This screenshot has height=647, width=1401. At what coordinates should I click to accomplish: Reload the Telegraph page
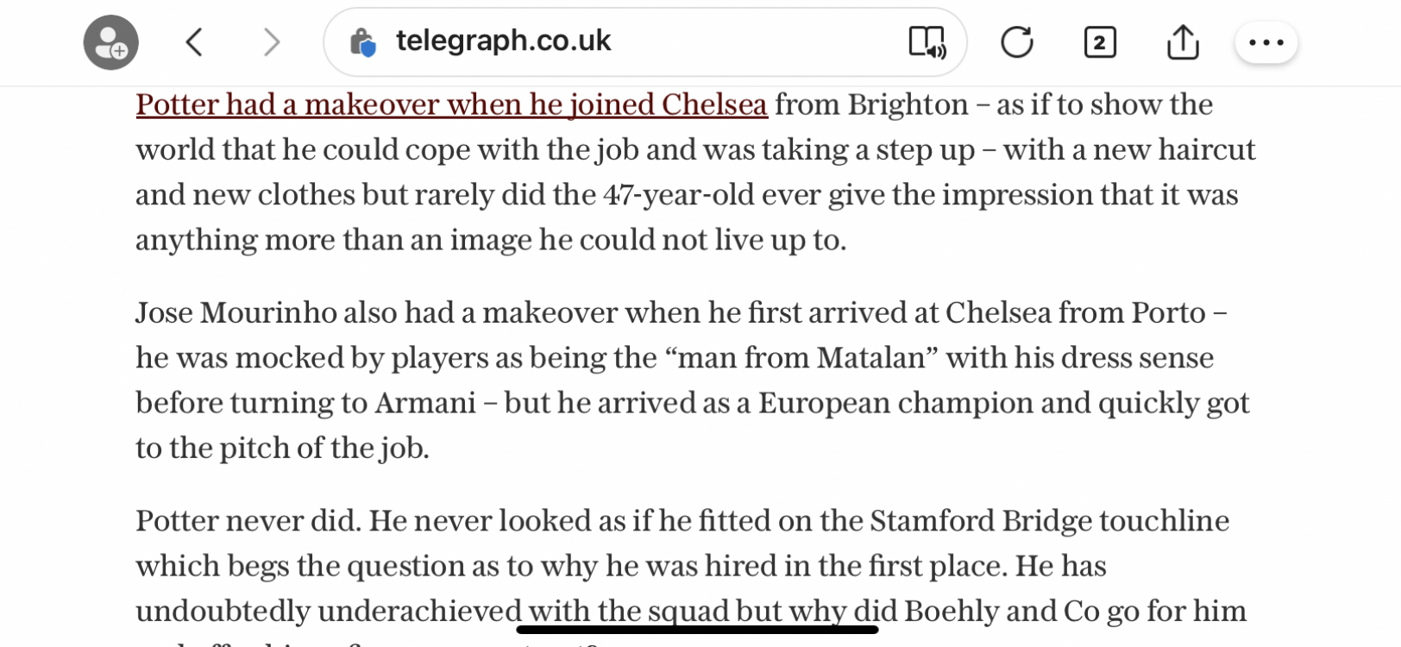[x=1017, y=42]
